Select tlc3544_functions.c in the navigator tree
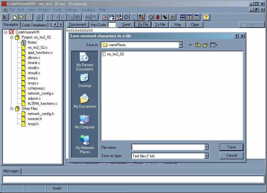Image resolution: width=267 pixels, height=193 pixels. click(x=43, y=104)
